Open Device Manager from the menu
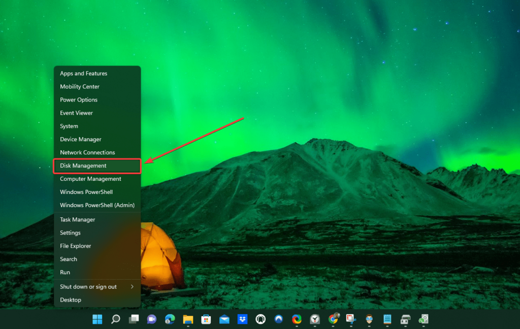The height and width of the screenshot is (329, 520). tap(81, 140)
